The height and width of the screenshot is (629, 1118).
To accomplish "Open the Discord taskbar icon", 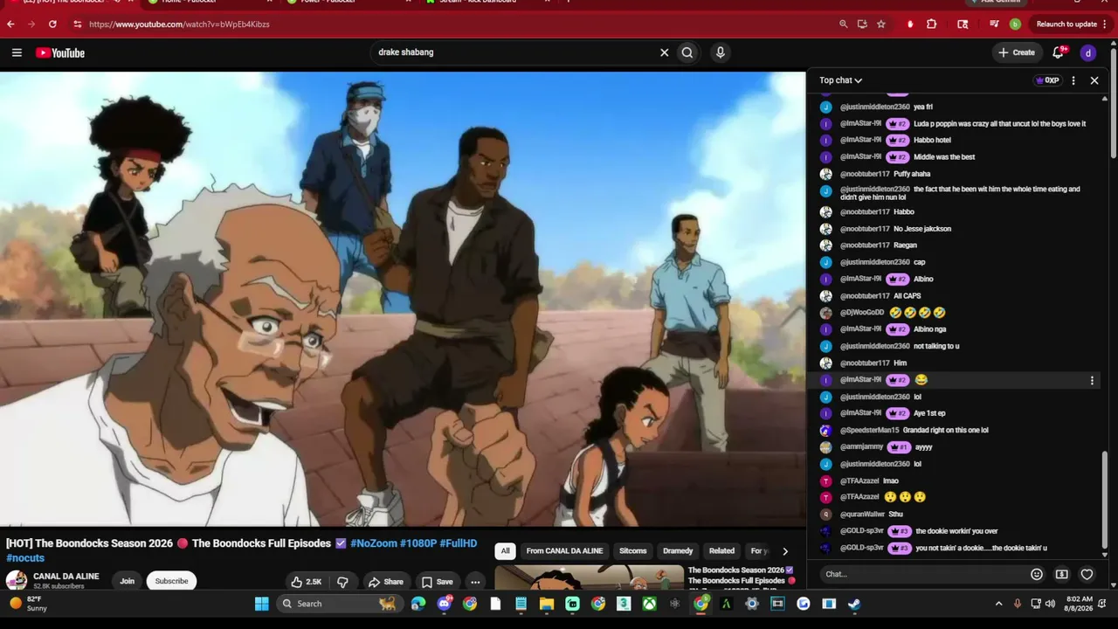I will click(x=444, y=604).
